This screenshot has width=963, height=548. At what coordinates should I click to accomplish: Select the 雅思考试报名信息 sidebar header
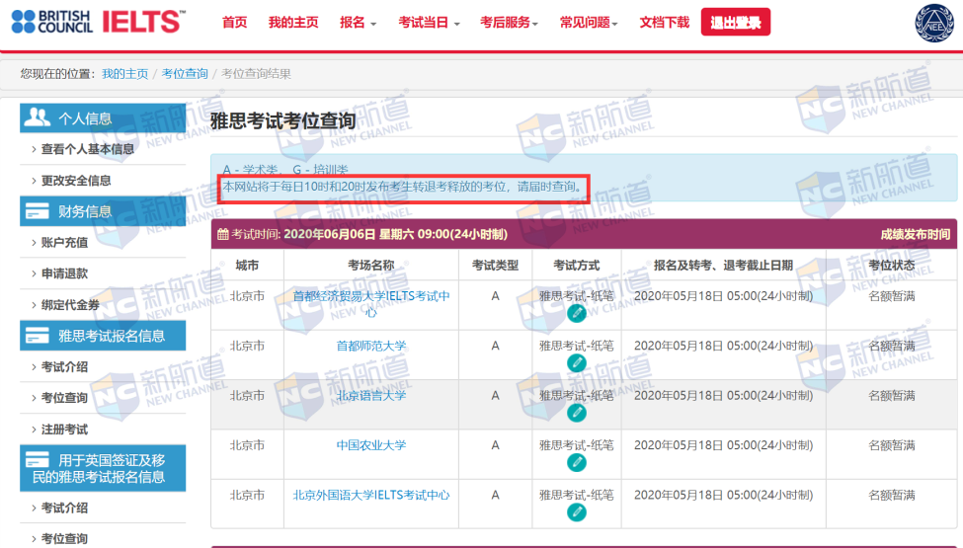click(x=103, y=336)
